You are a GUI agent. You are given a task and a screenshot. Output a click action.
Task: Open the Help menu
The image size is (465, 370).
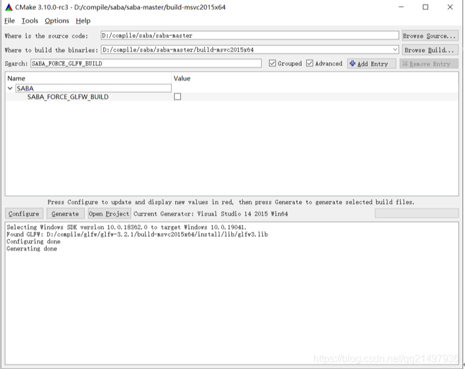[x=83, y=21]
